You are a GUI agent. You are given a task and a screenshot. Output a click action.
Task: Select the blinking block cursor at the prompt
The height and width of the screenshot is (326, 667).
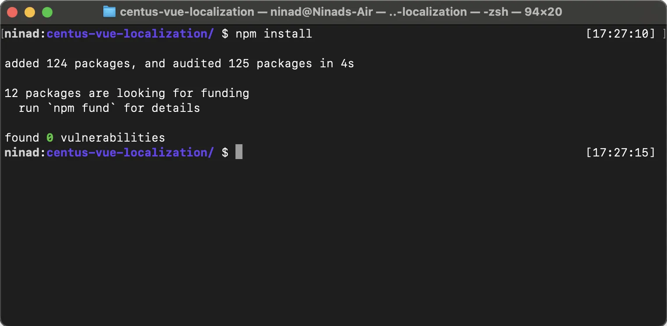(x=239, y=152)
